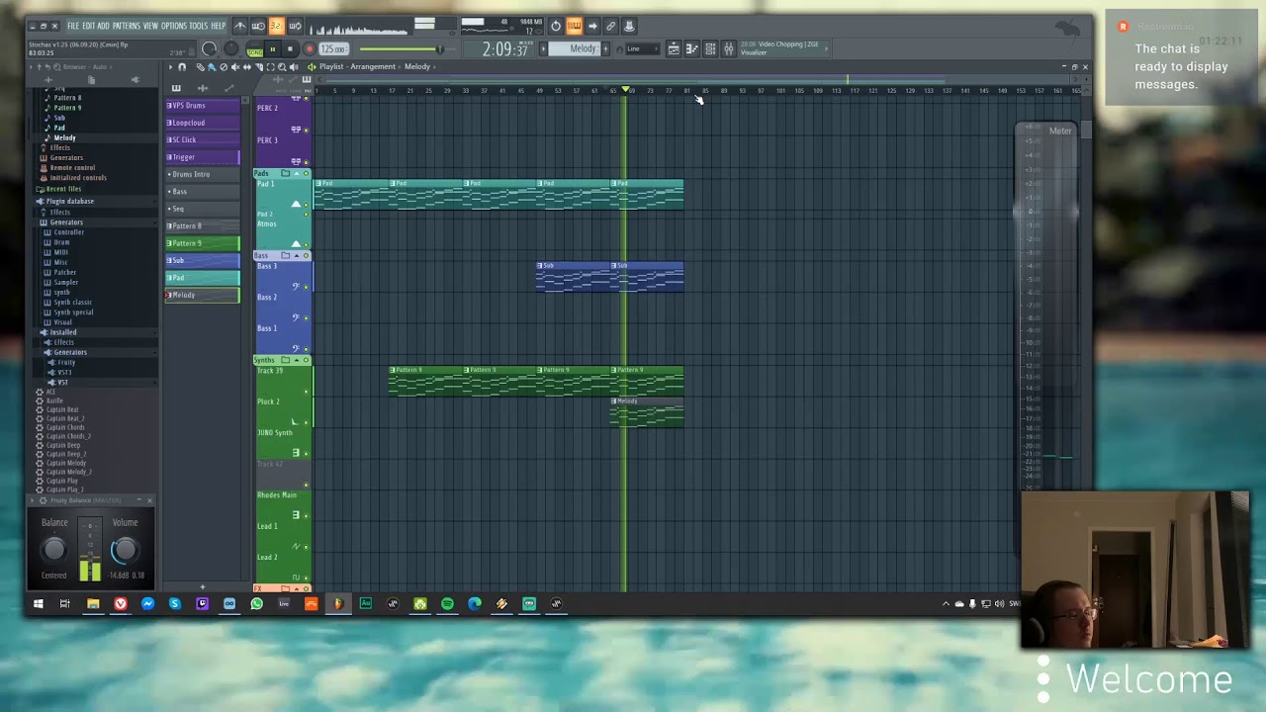The width and height of the screenshot is (1266, 712).
Task: Open the Playlist view button
Action: [x=674, y=49]
